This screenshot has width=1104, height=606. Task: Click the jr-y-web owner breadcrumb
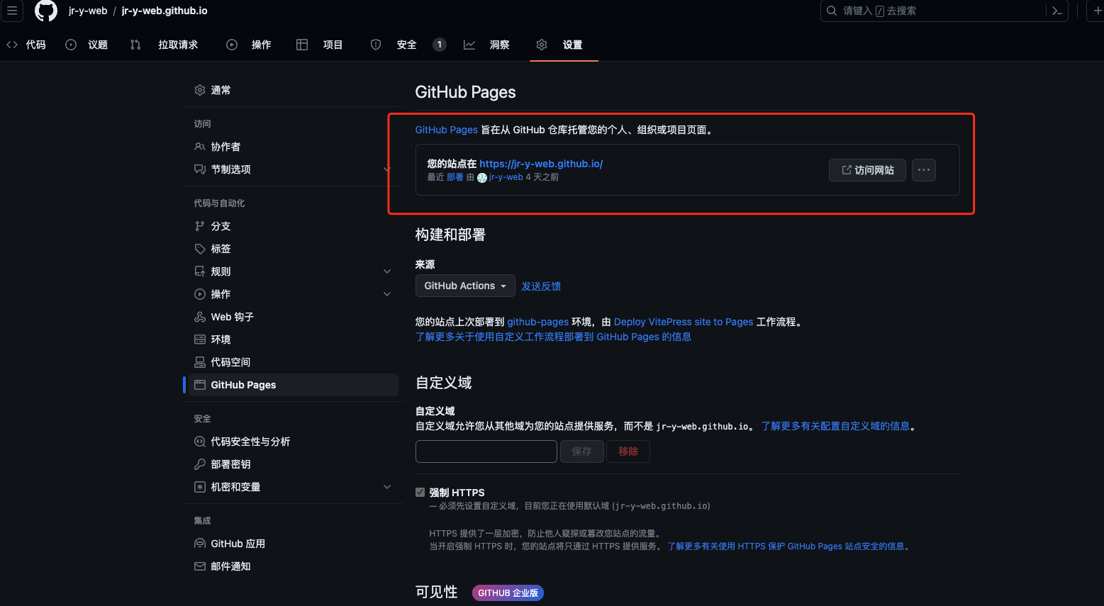click(88, 11)
